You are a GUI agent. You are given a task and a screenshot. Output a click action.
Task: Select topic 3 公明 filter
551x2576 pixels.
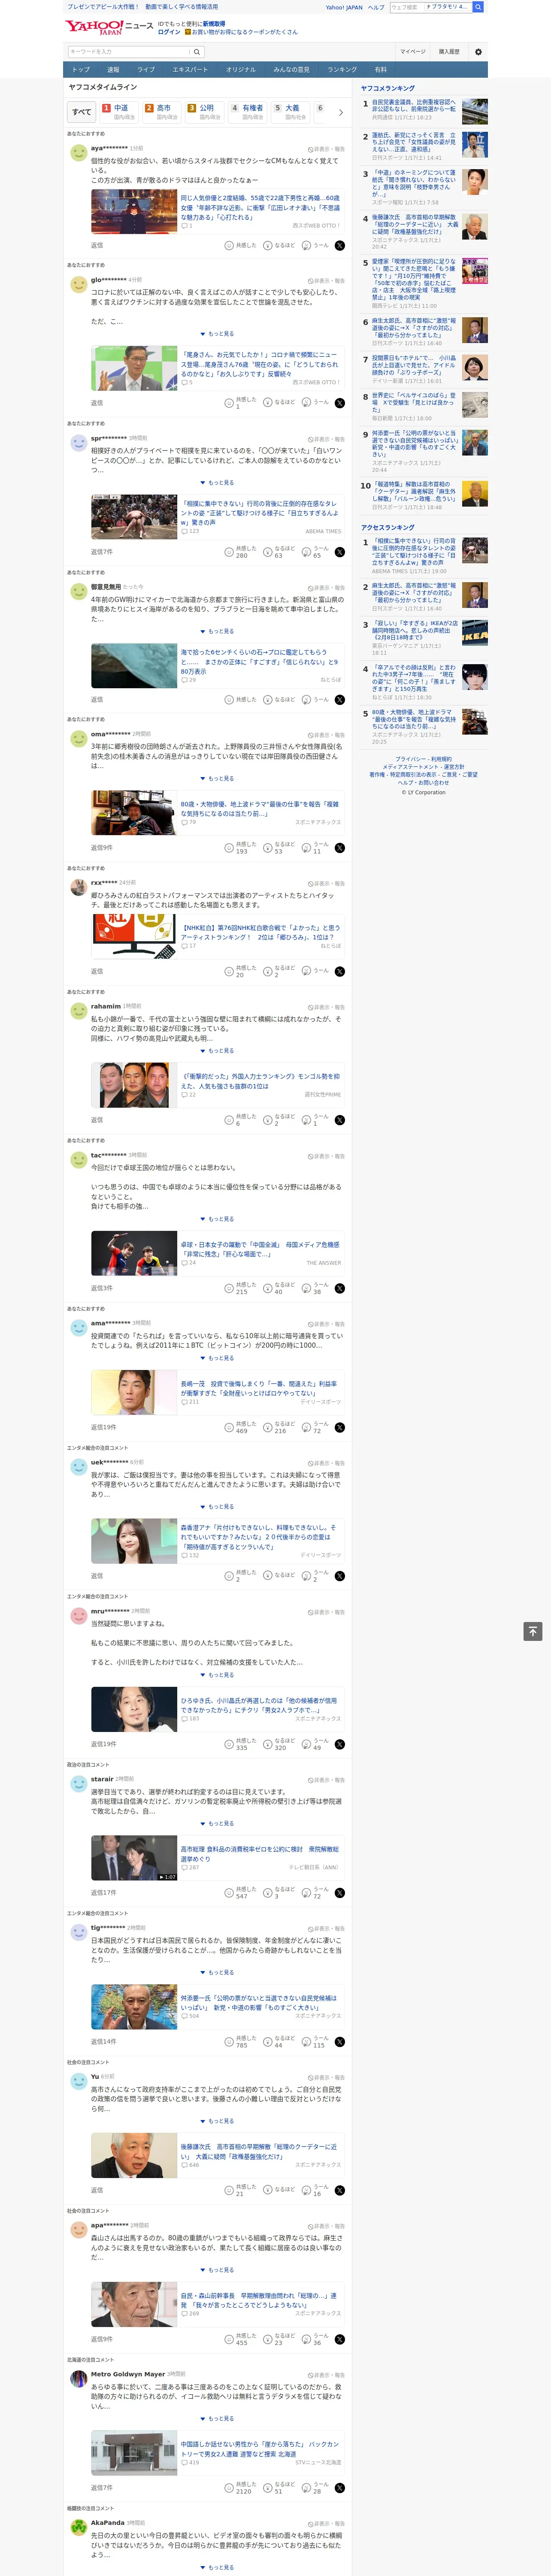(x=205, y=112)
